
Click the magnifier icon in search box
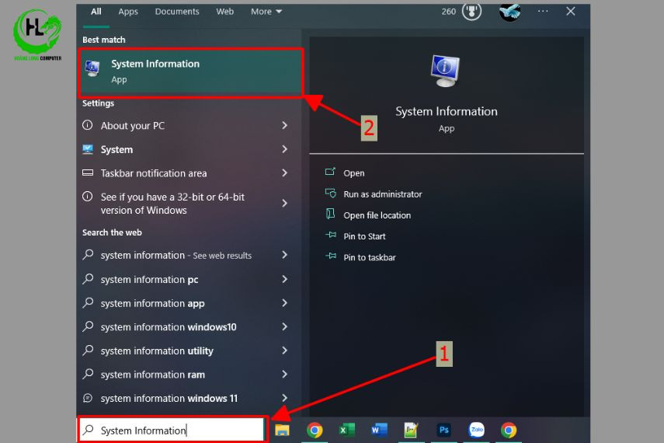tap(88, 430)
